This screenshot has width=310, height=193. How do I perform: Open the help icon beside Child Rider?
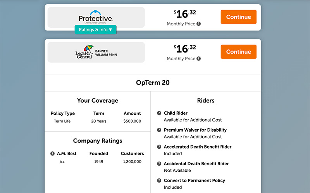pos(159,113)
